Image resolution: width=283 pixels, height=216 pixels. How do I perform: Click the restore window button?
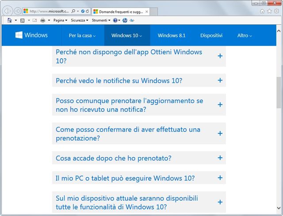264,3
